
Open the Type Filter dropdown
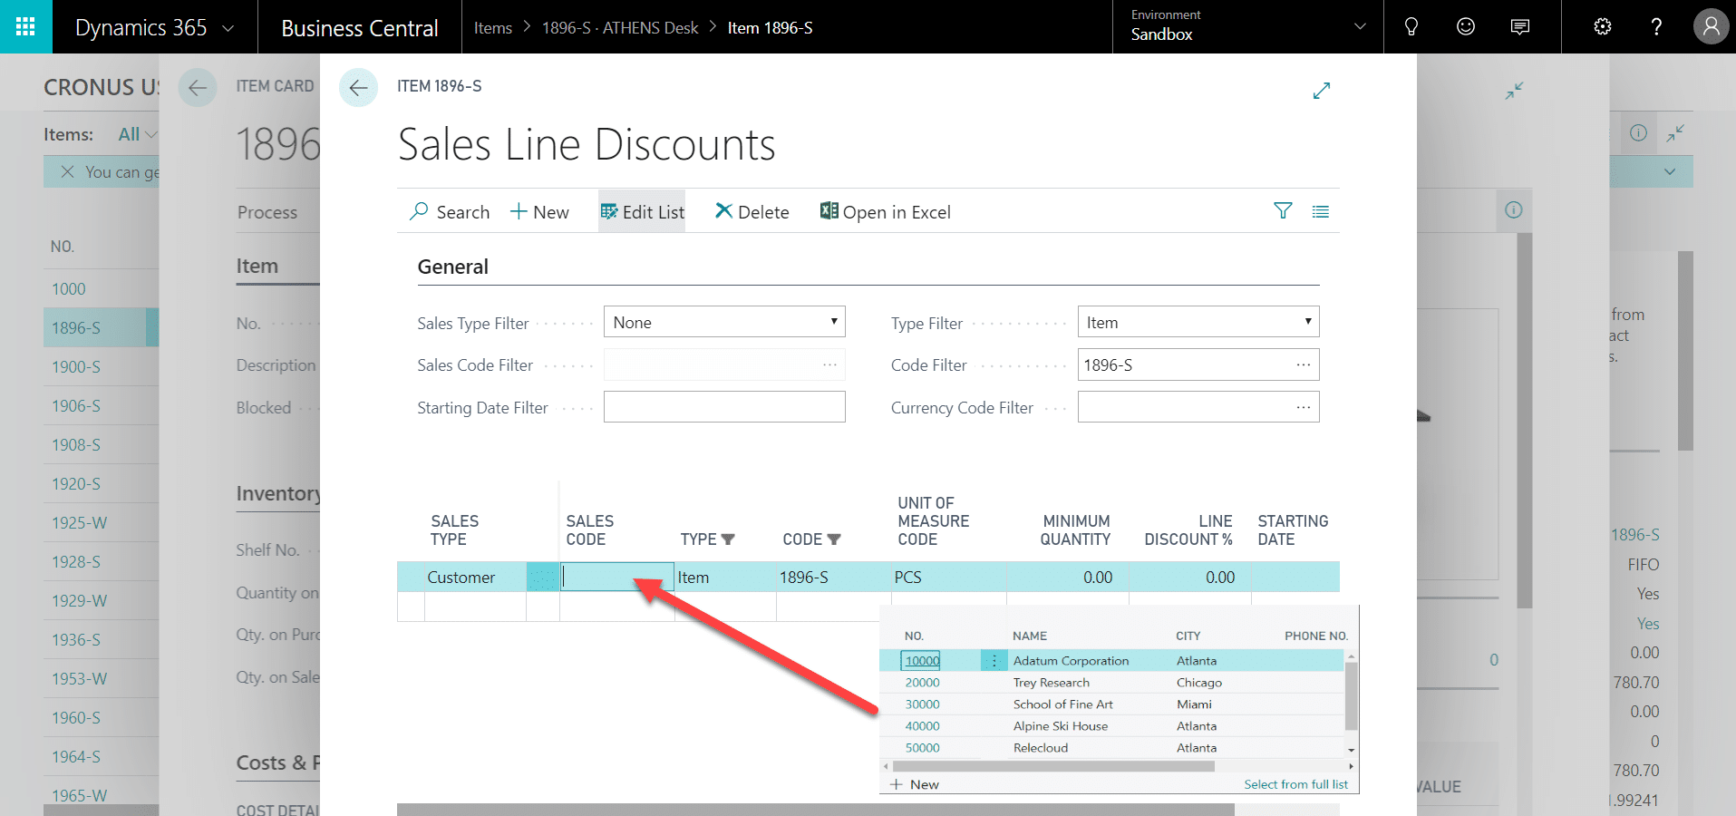(1307, 321)
